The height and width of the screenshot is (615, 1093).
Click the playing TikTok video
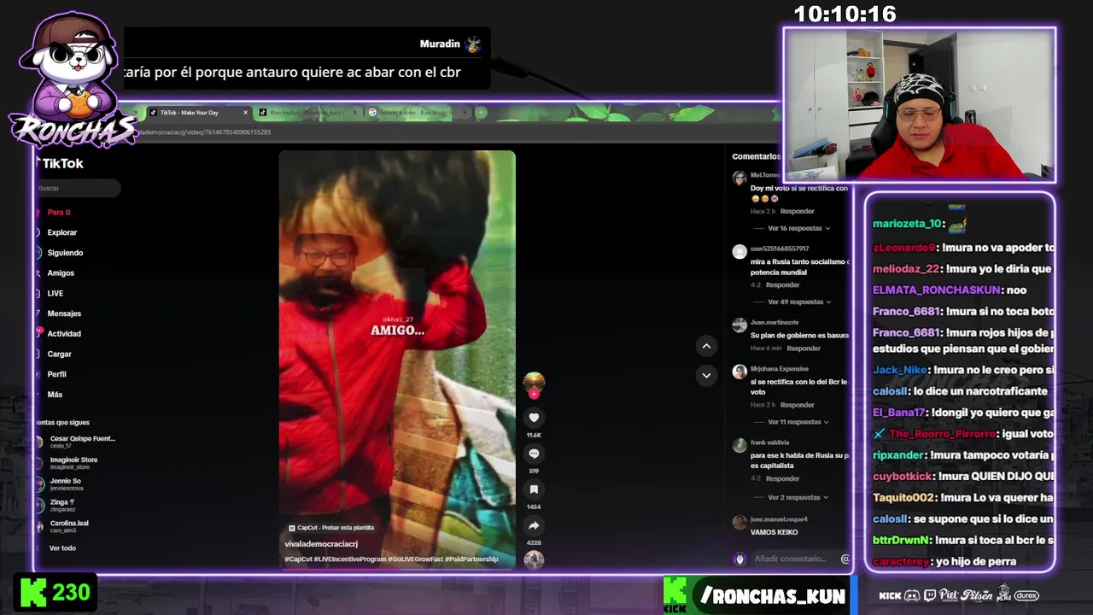pyautogui.click(x=397, y=359)
